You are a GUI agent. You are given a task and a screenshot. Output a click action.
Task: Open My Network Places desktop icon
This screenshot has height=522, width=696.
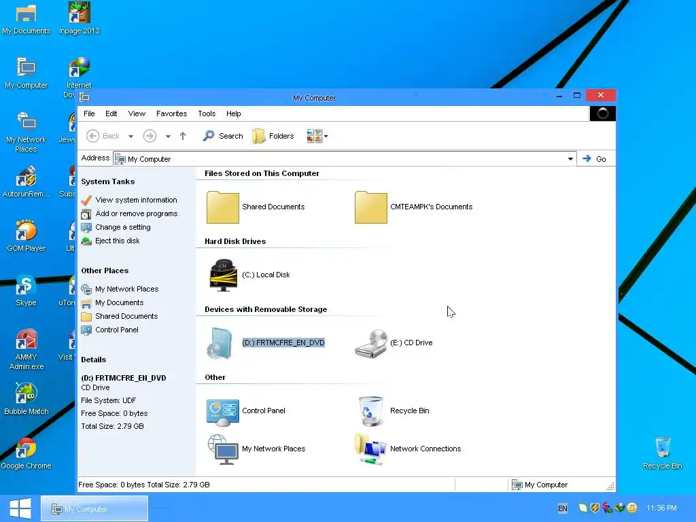tap(27, 133)
